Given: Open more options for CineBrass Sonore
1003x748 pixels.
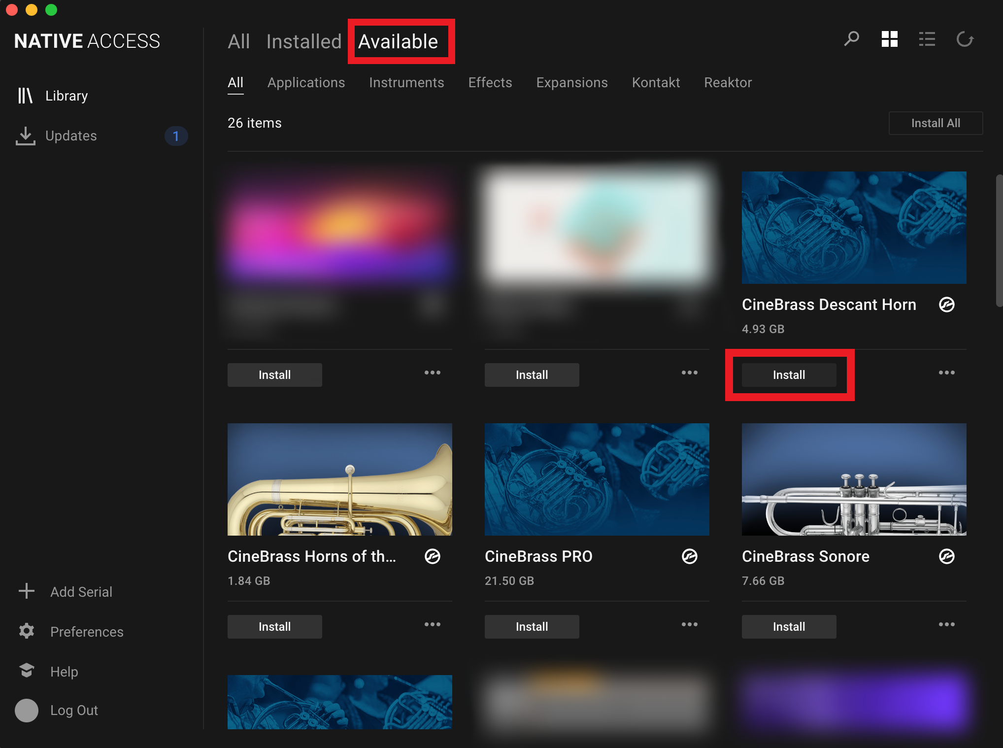Looking at the screenshot, I should point(946,624).
